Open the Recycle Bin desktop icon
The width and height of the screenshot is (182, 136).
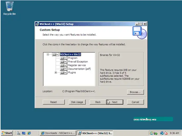[9, 8]
